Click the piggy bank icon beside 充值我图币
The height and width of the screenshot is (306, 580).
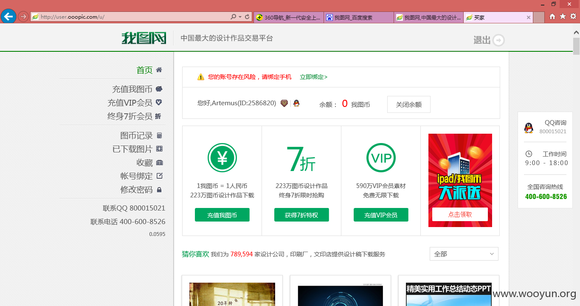point(159,89)
